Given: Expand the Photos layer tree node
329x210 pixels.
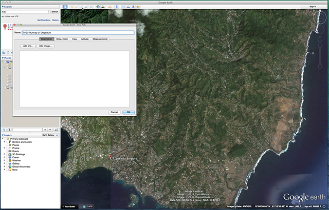Looking at the screenshot, I should [x=5, y=148].
